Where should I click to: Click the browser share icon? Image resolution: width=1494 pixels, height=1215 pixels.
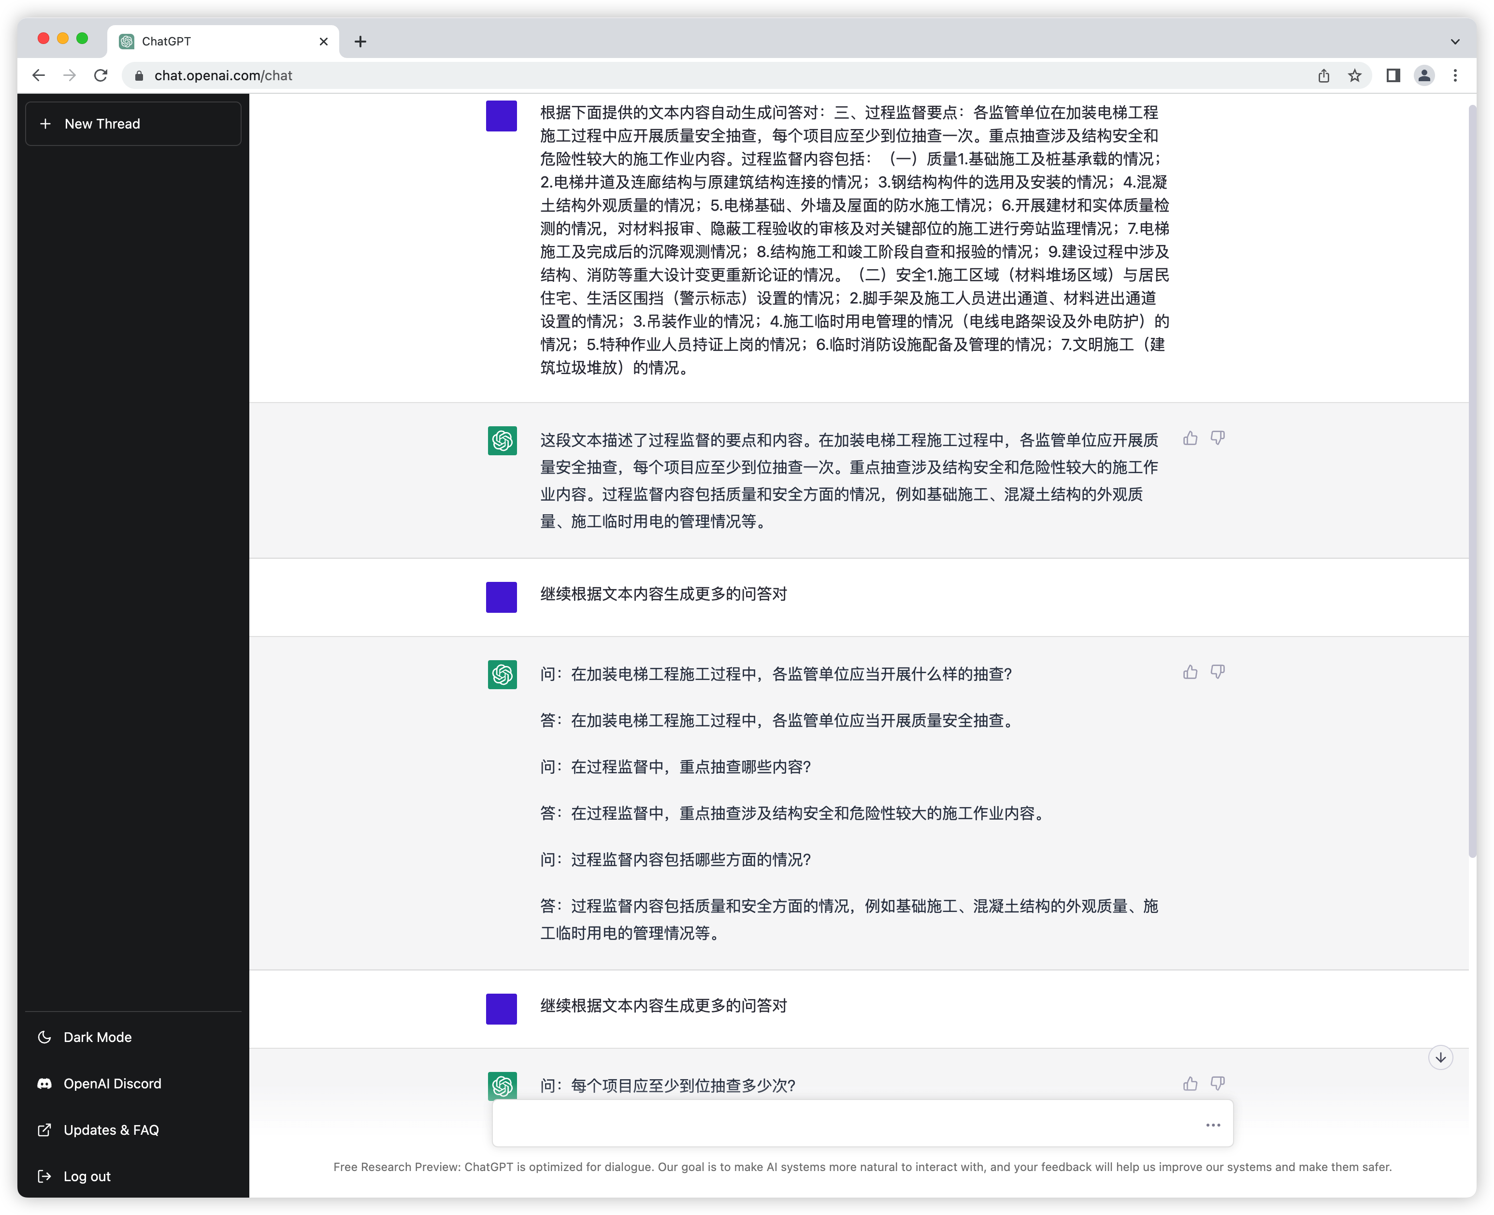(x=1323, y=75)
